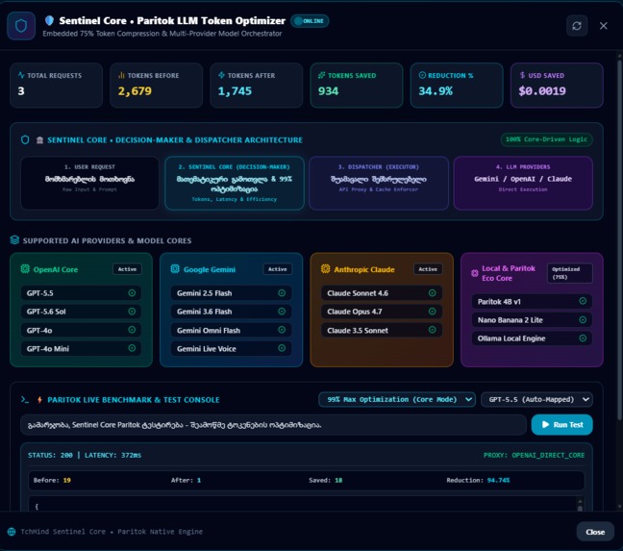This screenshot has height=551, width=623.
Task: Click the USD Saved dollar icon
Action: (x=522, y=75)
